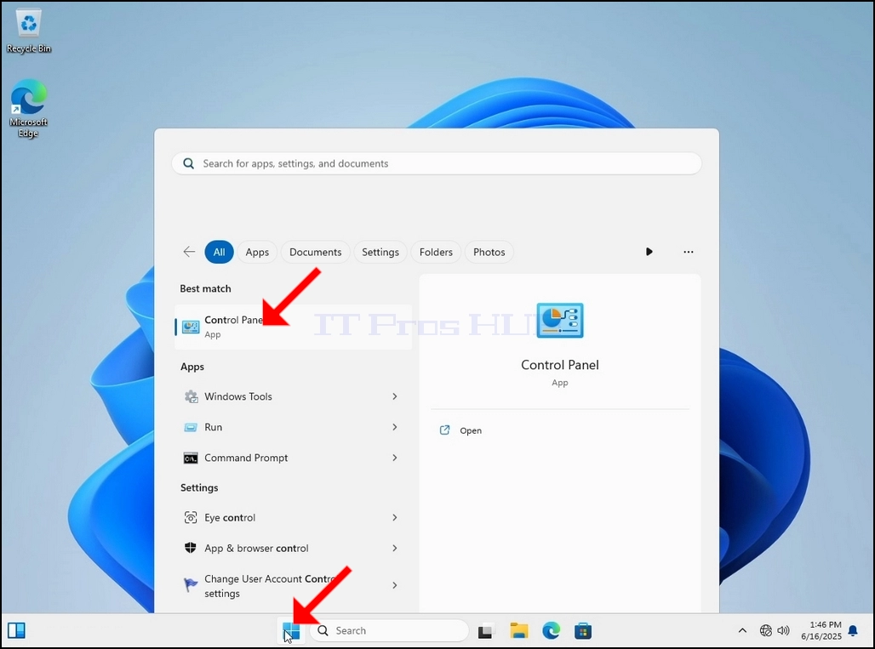Click the Open external-link icon

pyautogui.click(x=445, y=430)
